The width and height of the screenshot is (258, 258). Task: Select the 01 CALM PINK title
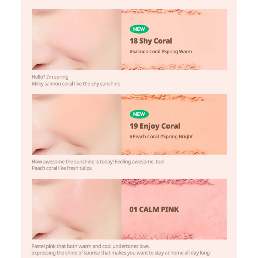[154, 209]
